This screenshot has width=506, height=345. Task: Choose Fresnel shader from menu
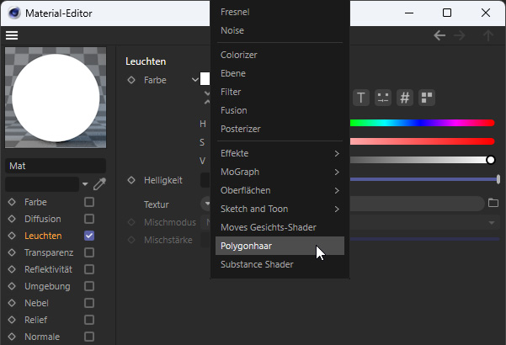pos(280,12)
